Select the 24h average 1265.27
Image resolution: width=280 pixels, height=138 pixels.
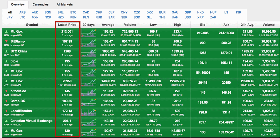248,51
